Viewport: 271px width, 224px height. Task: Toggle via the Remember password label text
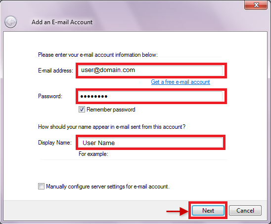pyautogui.click(x=111, y=110)
